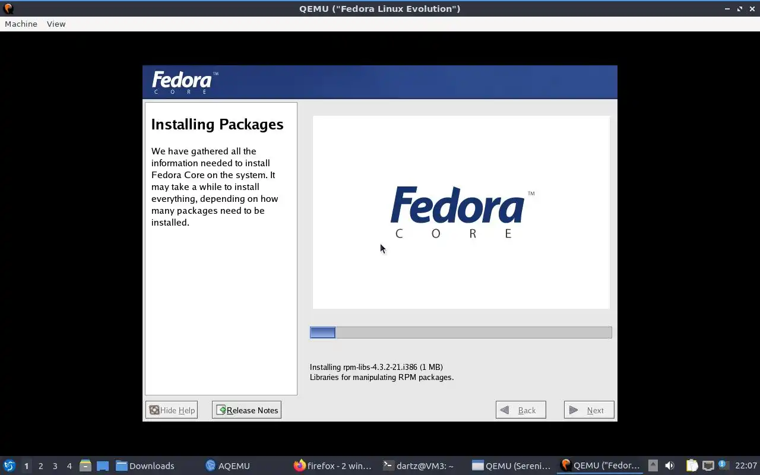Screen dimensions: 760x475
Task: Click the 'Installing Packages' heading
Action: coord(217,124)
